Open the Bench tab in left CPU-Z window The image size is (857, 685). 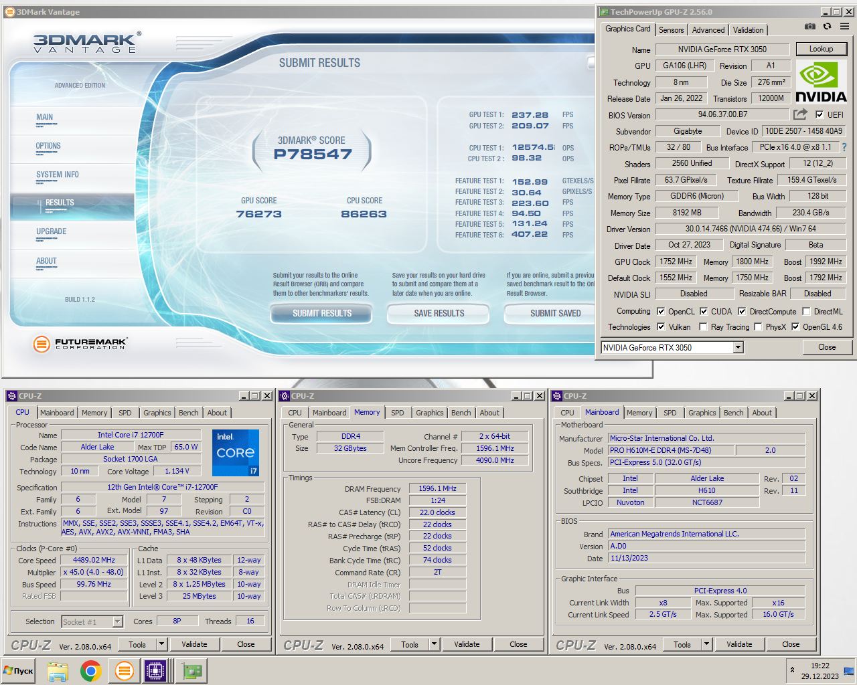(189, 413)
